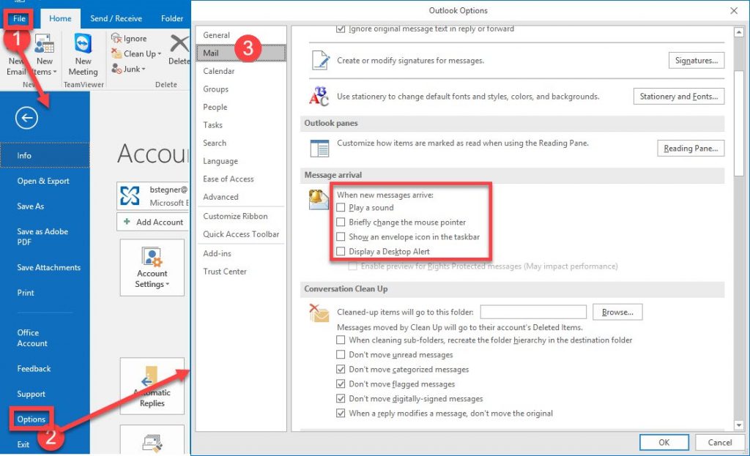Click the cleaned-up items folder field
750x456 pixels.
[533, 312]
